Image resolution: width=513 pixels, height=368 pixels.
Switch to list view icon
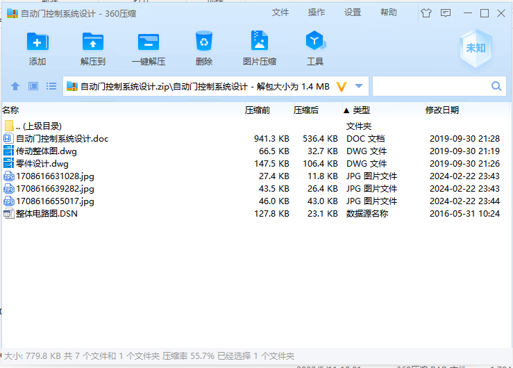[x=51, y=86]
